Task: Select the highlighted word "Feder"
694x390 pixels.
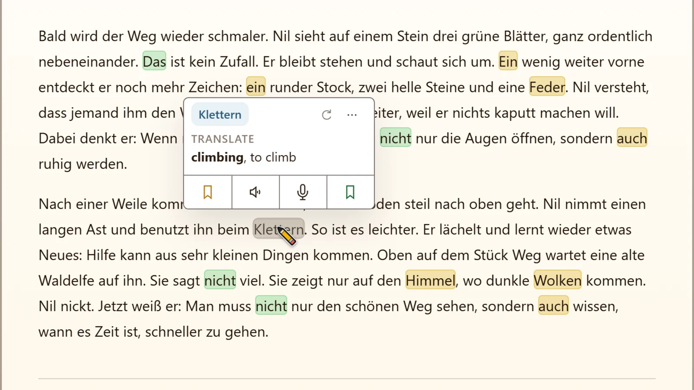Action: click(x=547, y=87)
